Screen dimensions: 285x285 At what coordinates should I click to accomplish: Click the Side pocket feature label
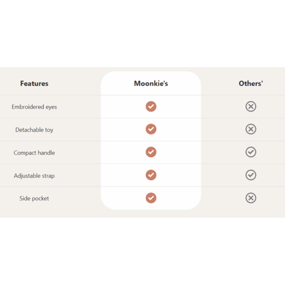click(34, 198)
